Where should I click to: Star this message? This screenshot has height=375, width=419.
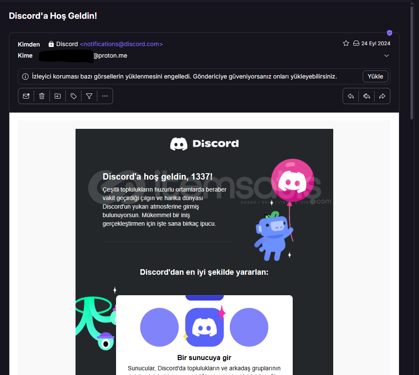346,43
